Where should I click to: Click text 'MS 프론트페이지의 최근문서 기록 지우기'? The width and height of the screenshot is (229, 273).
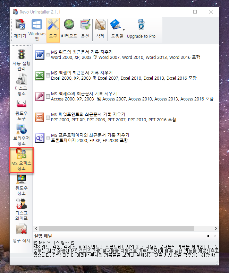(x=90, y=135)
